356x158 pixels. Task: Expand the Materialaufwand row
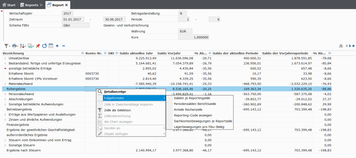[x=6, y=84]
